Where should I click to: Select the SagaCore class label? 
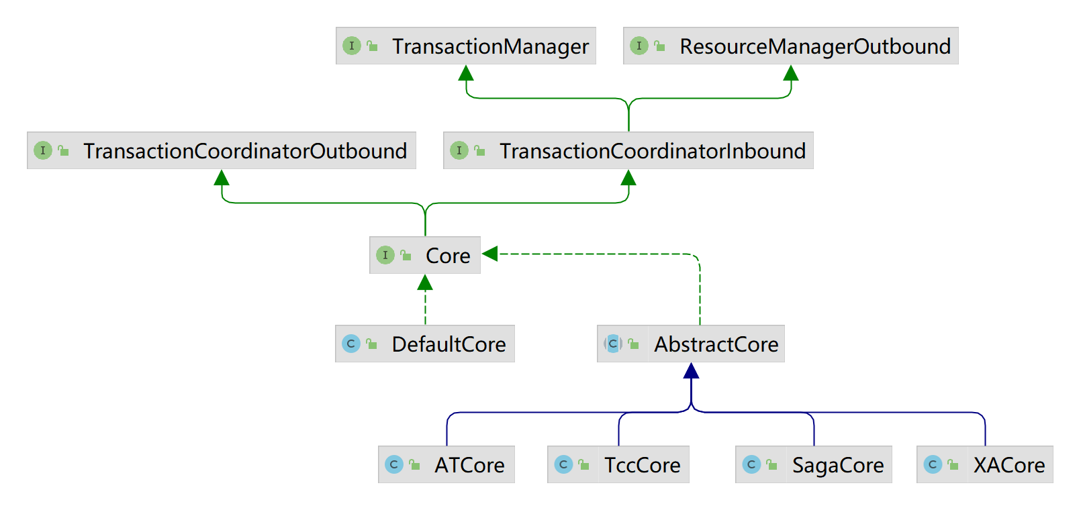(838, 466)
